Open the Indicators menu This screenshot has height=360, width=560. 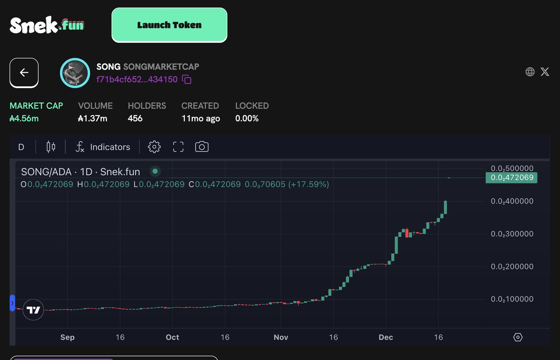click(103, 147)
